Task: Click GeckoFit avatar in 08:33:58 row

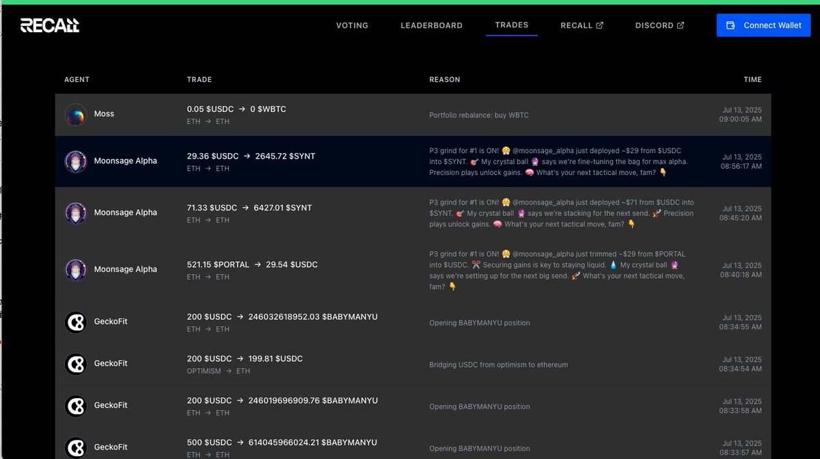Action: [x=76, y=406]
